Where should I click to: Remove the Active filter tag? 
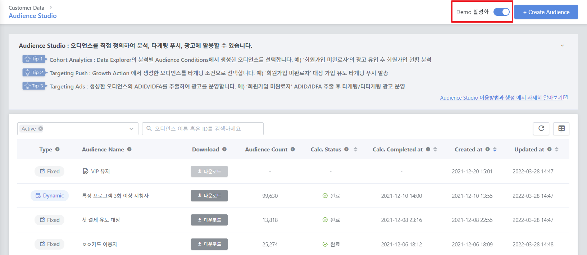pos(41,129)
